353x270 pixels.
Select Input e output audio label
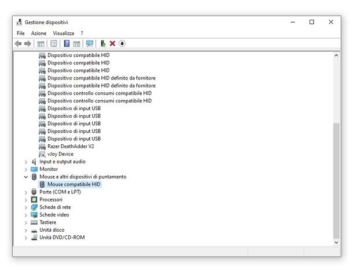(62, 162)
